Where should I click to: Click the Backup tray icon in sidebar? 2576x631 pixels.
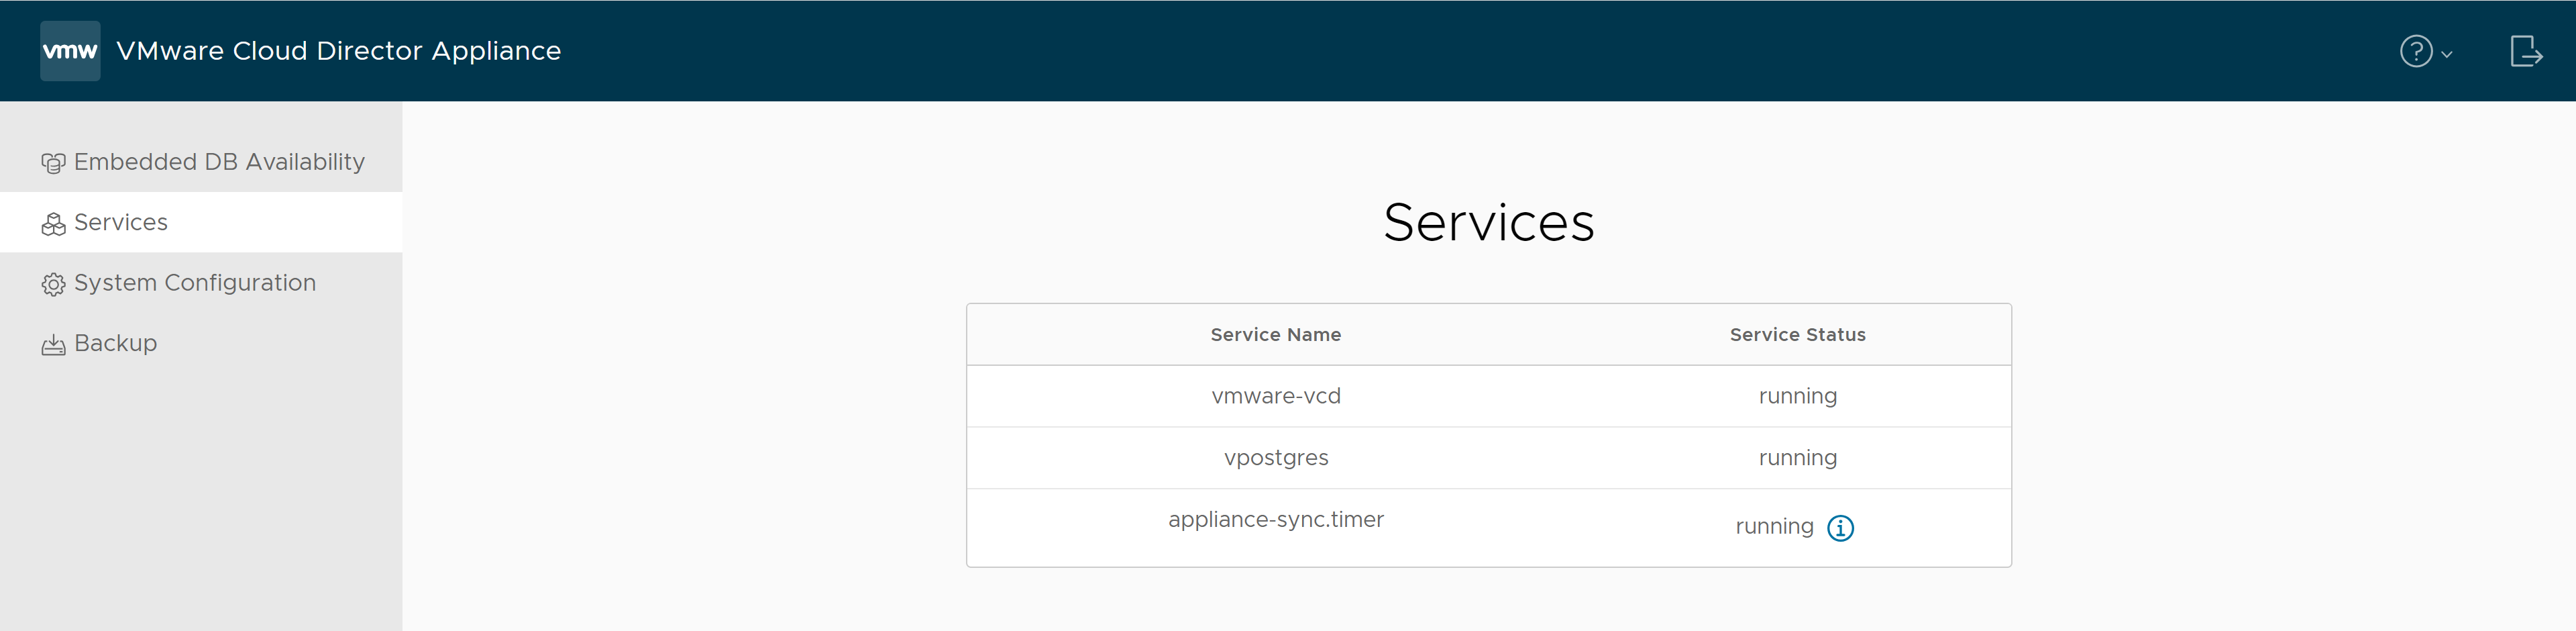53,345
